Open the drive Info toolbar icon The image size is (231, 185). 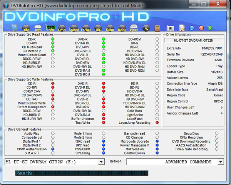(x=38, y=28)
